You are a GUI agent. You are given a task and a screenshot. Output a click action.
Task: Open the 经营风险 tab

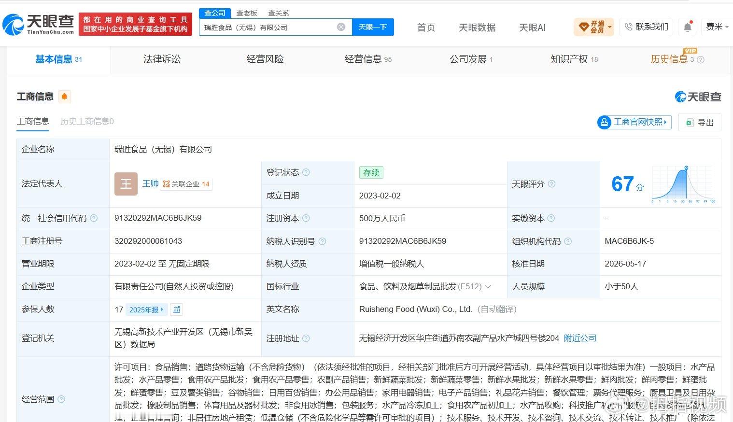point(265,59)
